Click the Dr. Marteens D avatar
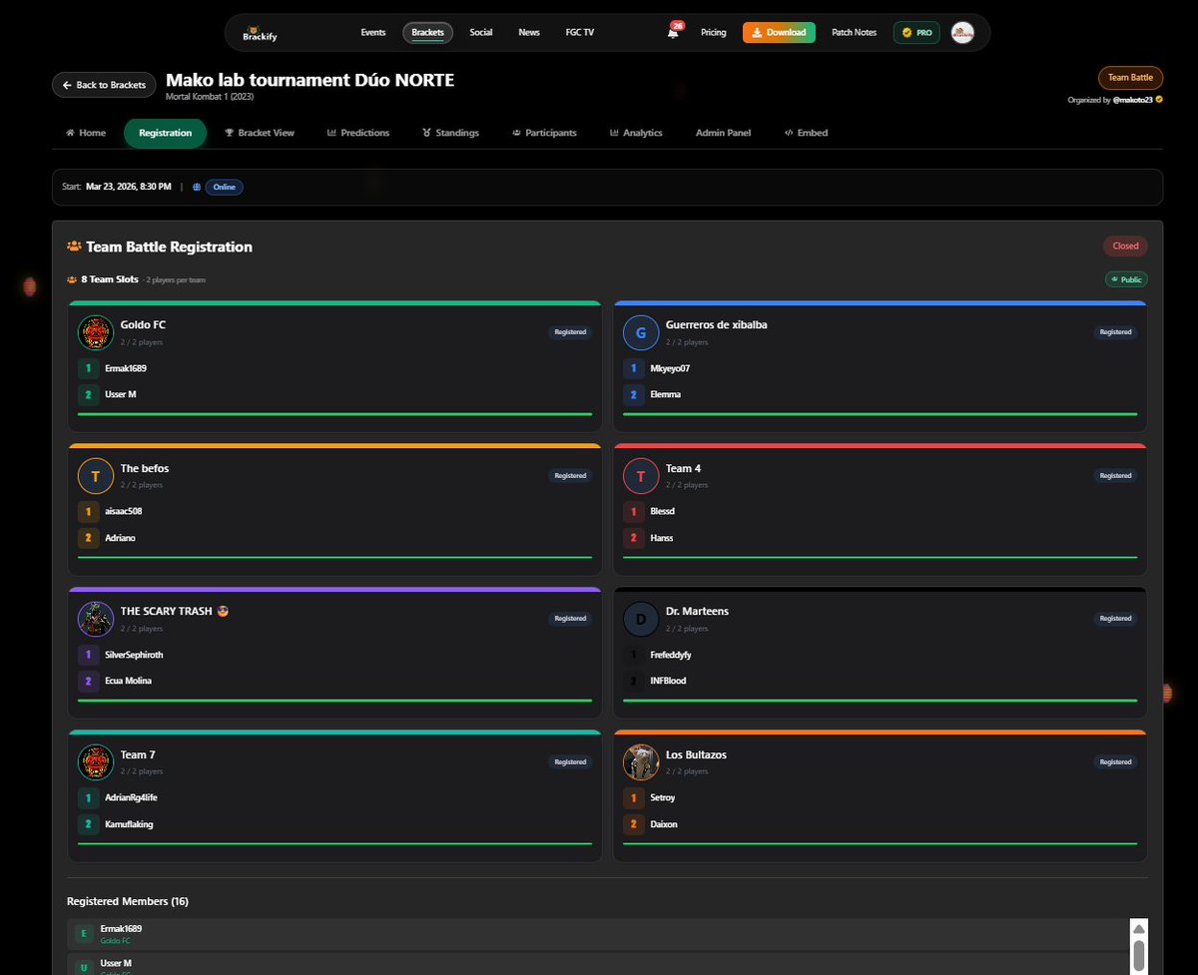The width and height of the screenshot is (1198, 975). click(641, 619)
